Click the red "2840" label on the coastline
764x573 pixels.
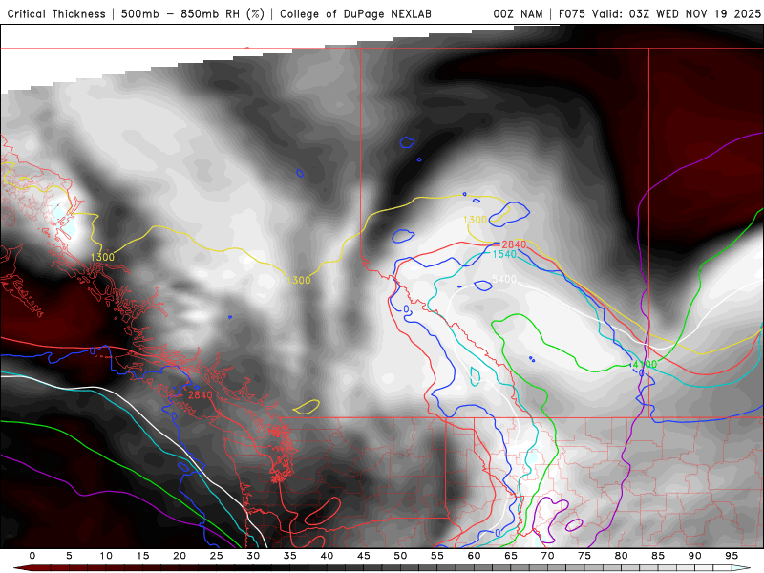[201, 395]
